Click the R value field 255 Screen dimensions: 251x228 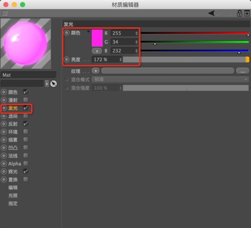[x=124, y=33]
